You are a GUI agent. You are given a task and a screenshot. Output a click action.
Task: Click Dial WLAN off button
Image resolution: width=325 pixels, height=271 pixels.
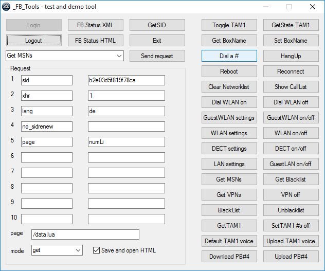pyautogui.click(x=291, y=102)
